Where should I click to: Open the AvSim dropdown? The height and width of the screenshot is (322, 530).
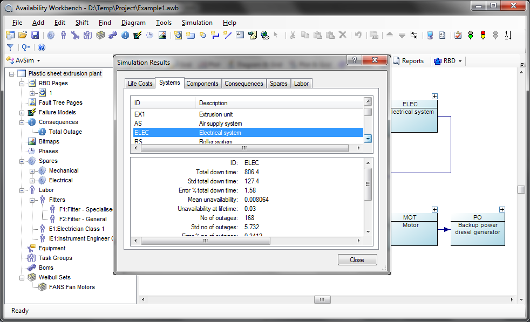[23, 60]
